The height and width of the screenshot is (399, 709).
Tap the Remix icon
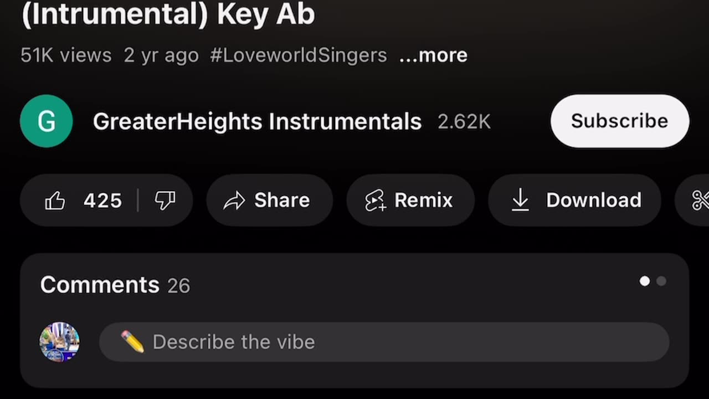click(375, 201)
